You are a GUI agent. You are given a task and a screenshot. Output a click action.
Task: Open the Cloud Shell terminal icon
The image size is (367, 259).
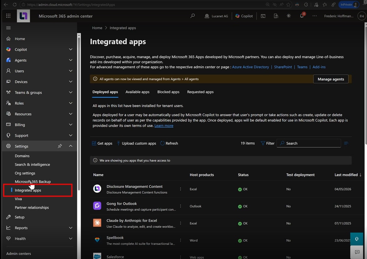(263, 16)
